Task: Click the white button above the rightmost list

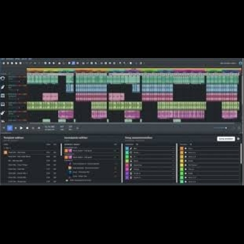Action: coord(226,139)
